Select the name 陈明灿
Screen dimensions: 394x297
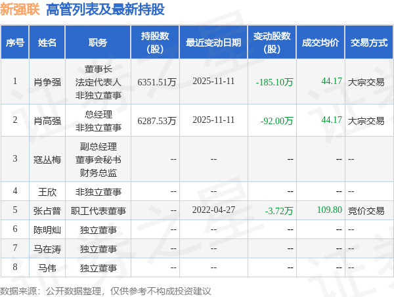coord(47,230)
